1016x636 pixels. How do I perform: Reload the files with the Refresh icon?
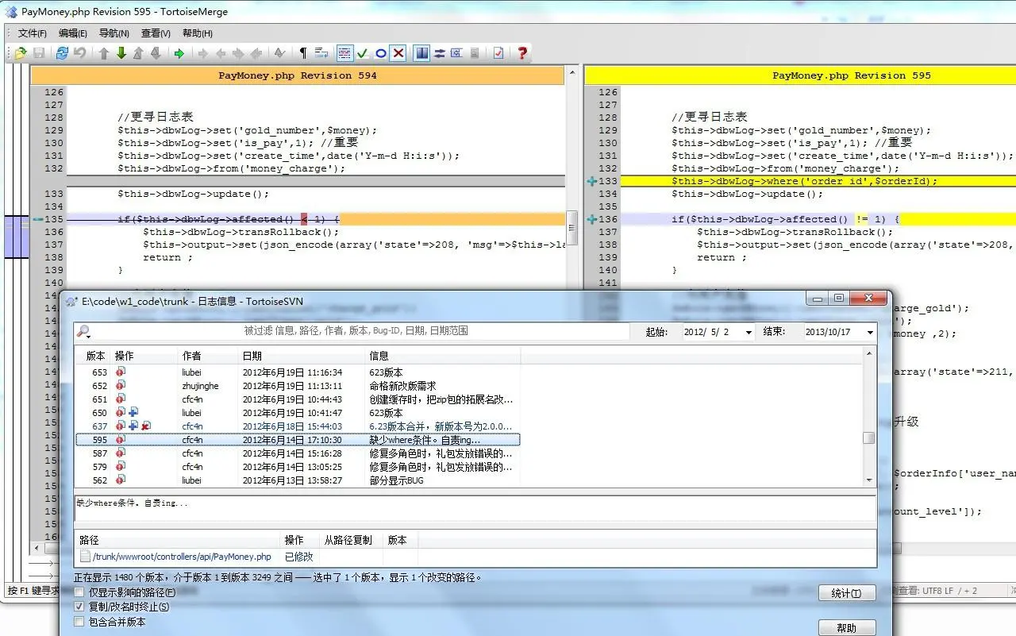(x=63, y=53)
